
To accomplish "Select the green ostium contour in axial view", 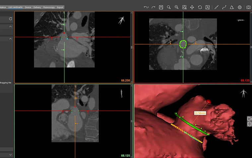I will point(183,44).
